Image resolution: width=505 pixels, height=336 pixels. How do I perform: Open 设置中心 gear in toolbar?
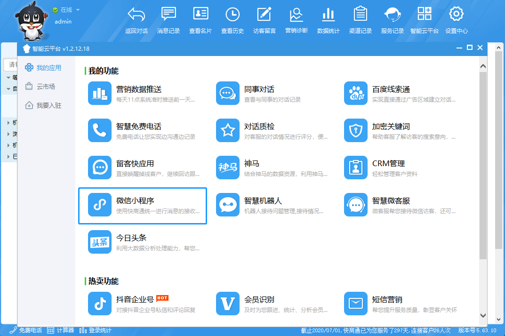coord(456,21)
